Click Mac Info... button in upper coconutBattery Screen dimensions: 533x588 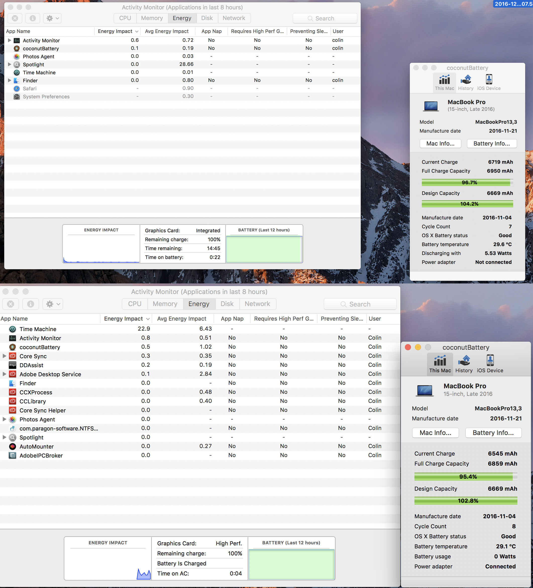[440, 143]
